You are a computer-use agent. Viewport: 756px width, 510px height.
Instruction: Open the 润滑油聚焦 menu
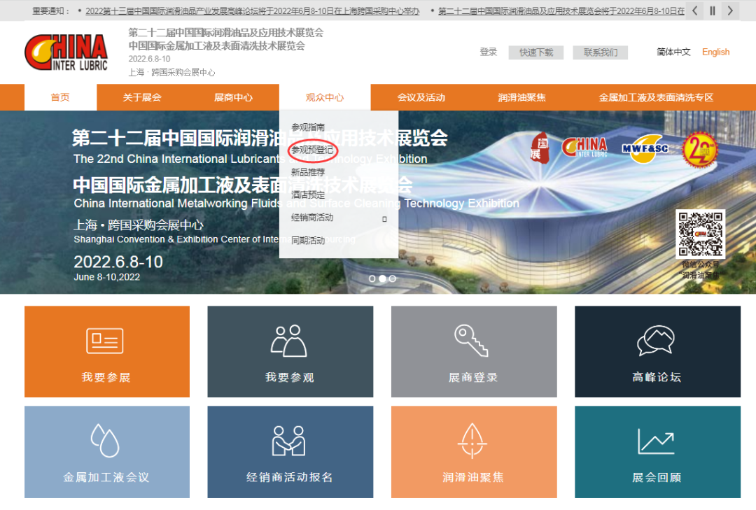521,97
